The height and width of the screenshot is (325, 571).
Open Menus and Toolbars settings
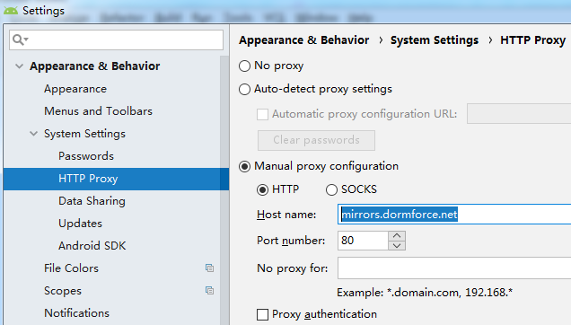99,111
